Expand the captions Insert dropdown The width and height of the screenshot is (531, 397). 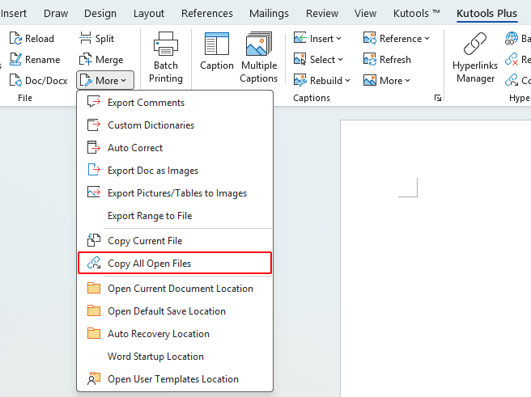click(x=338, y=39)
